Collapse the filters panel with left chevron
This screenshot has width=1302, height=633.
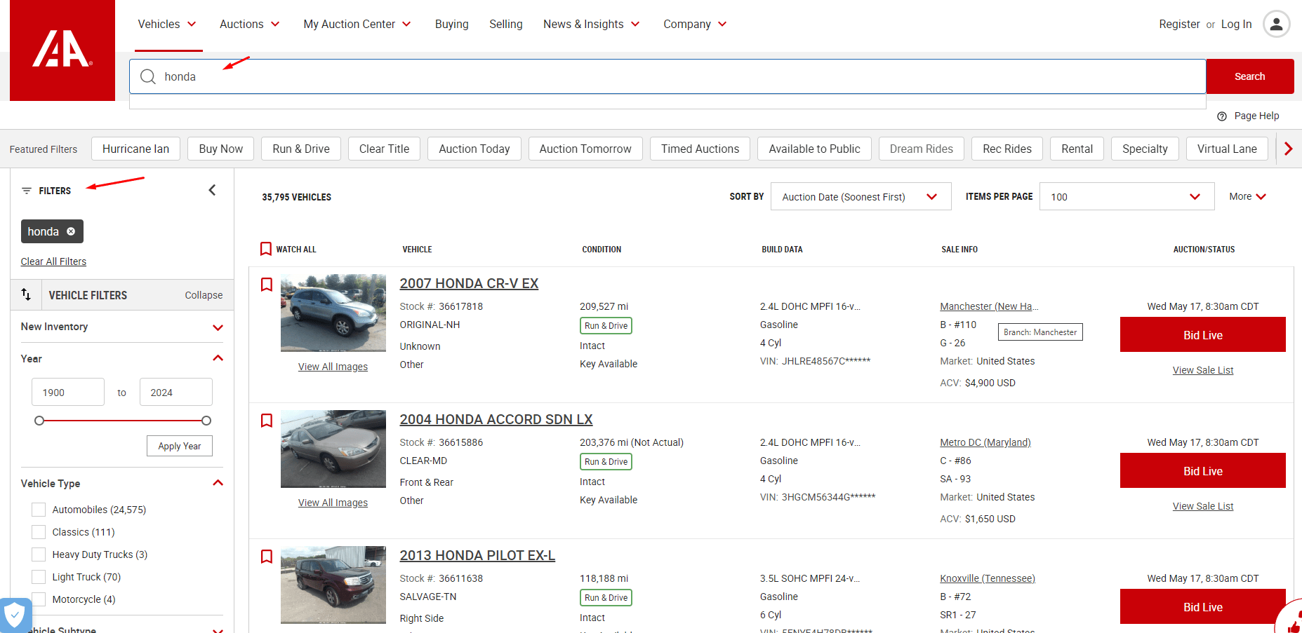pos(212,190)
